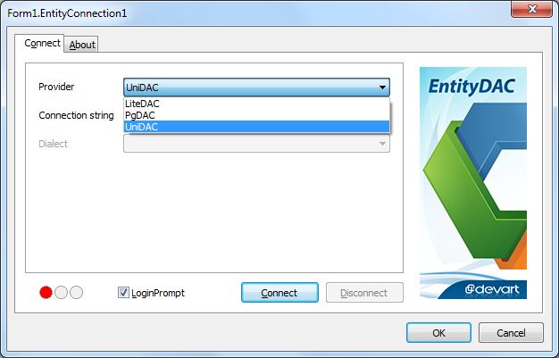Click the Disconnect button

click(364, 293)
